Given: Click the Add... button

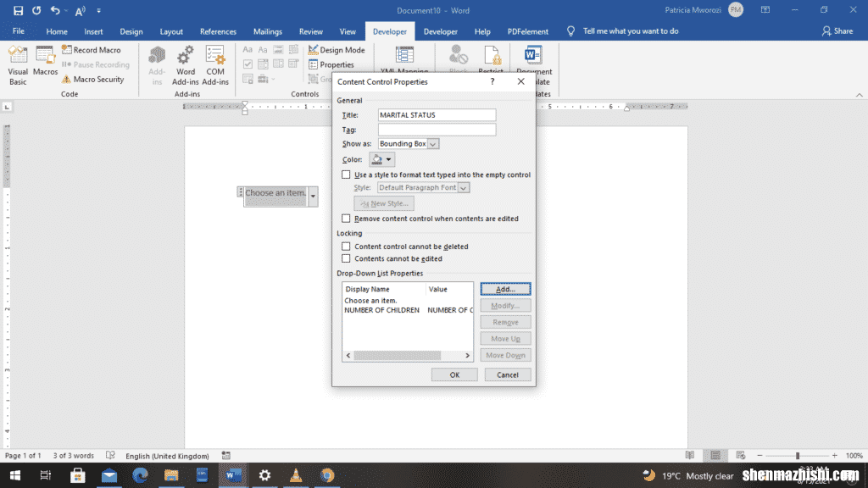Looking at the screenshot, I should click(x=505, y=289).
